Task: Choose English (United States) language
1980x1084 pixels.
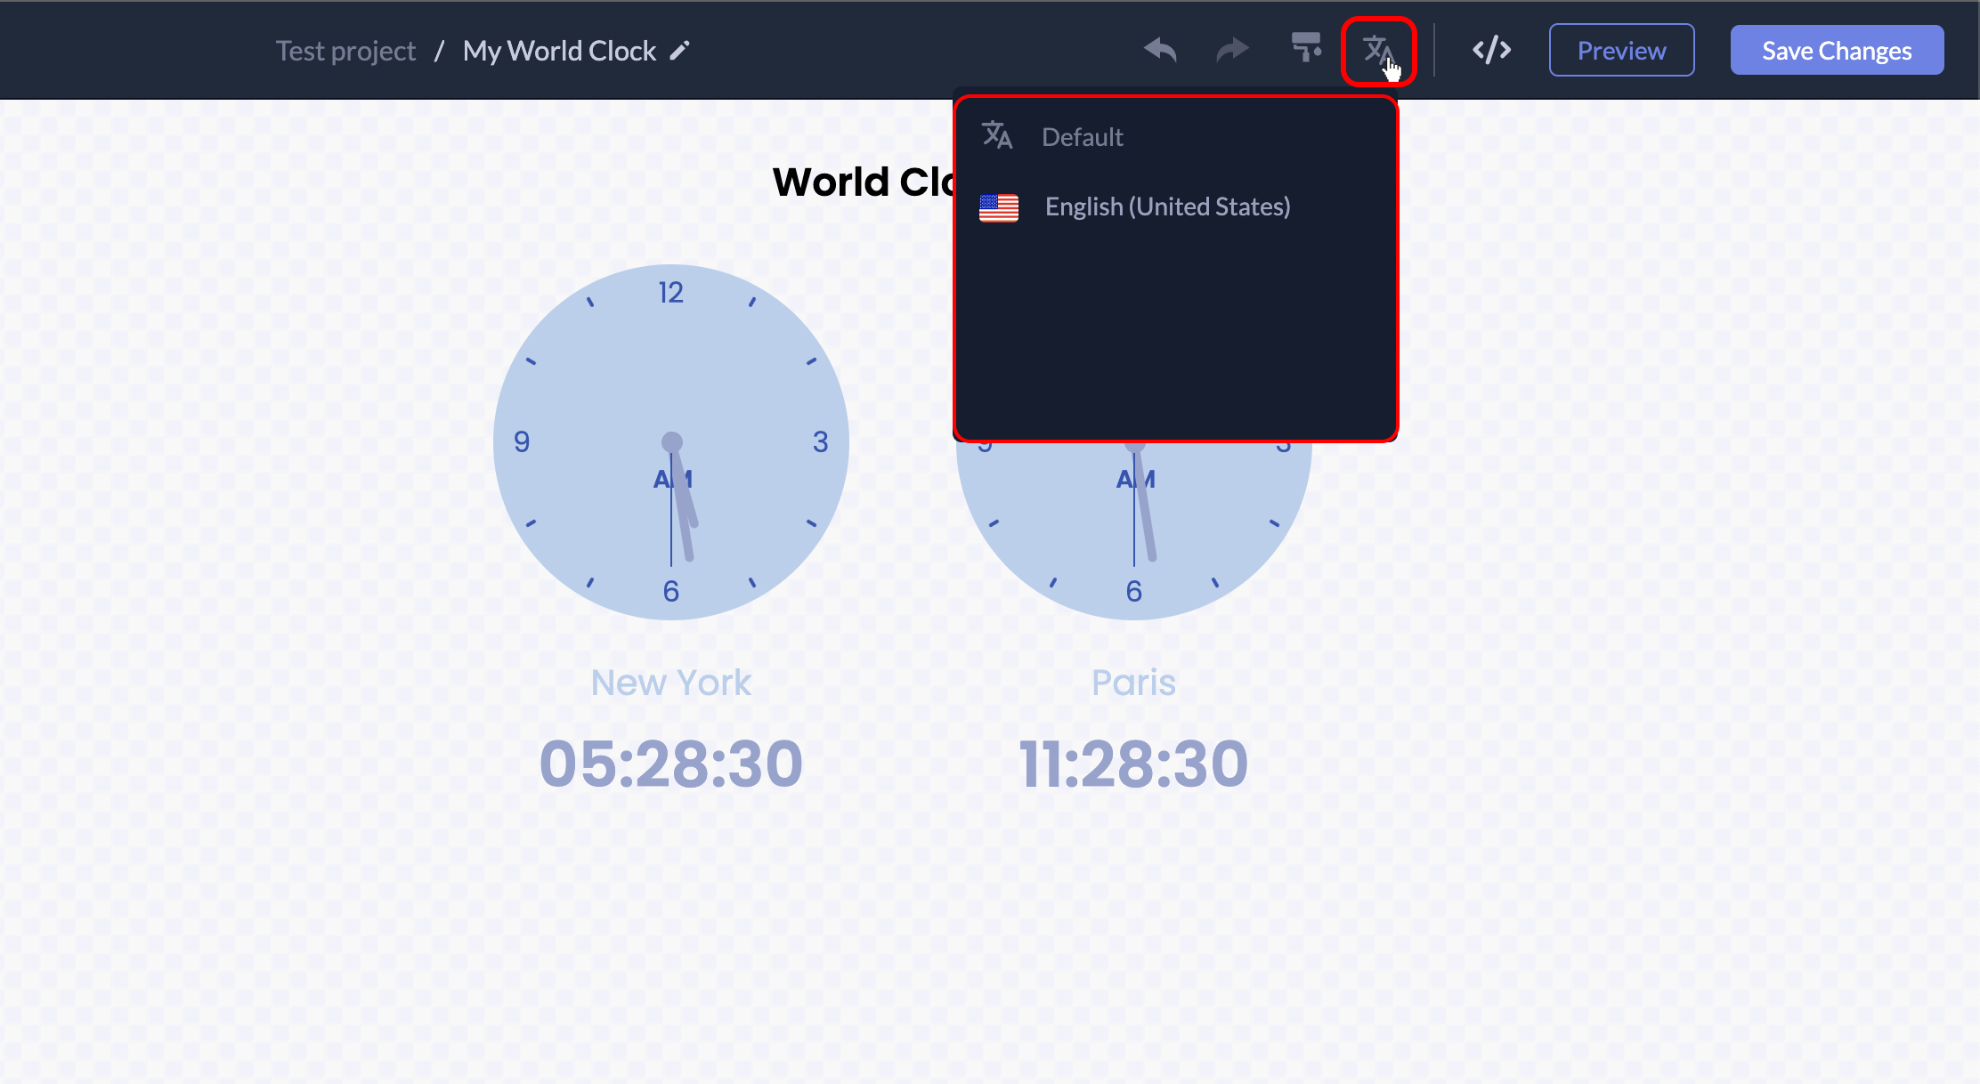Action: click(x=1167, y=207)
